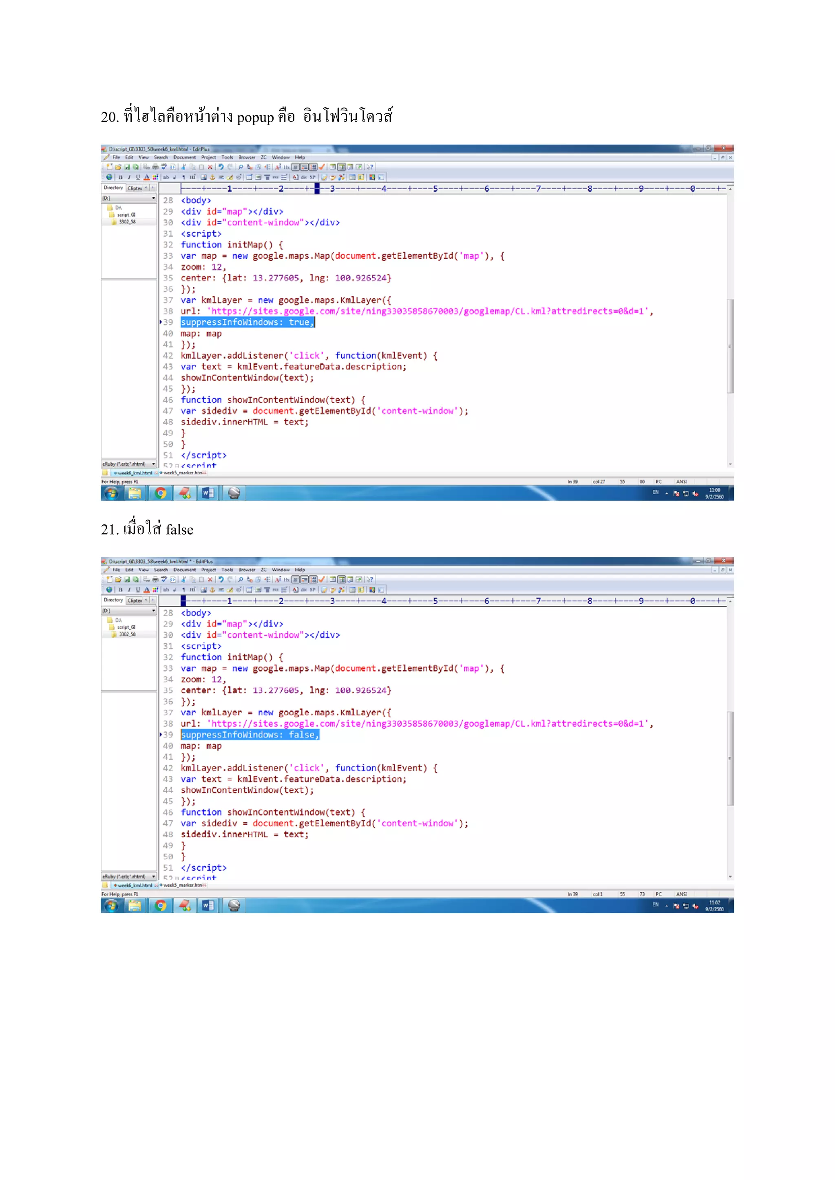Click Cut scissors icon in step 20 EditPlus
The width and height of the screenshot is (835, 1180).
click(183, 167)
